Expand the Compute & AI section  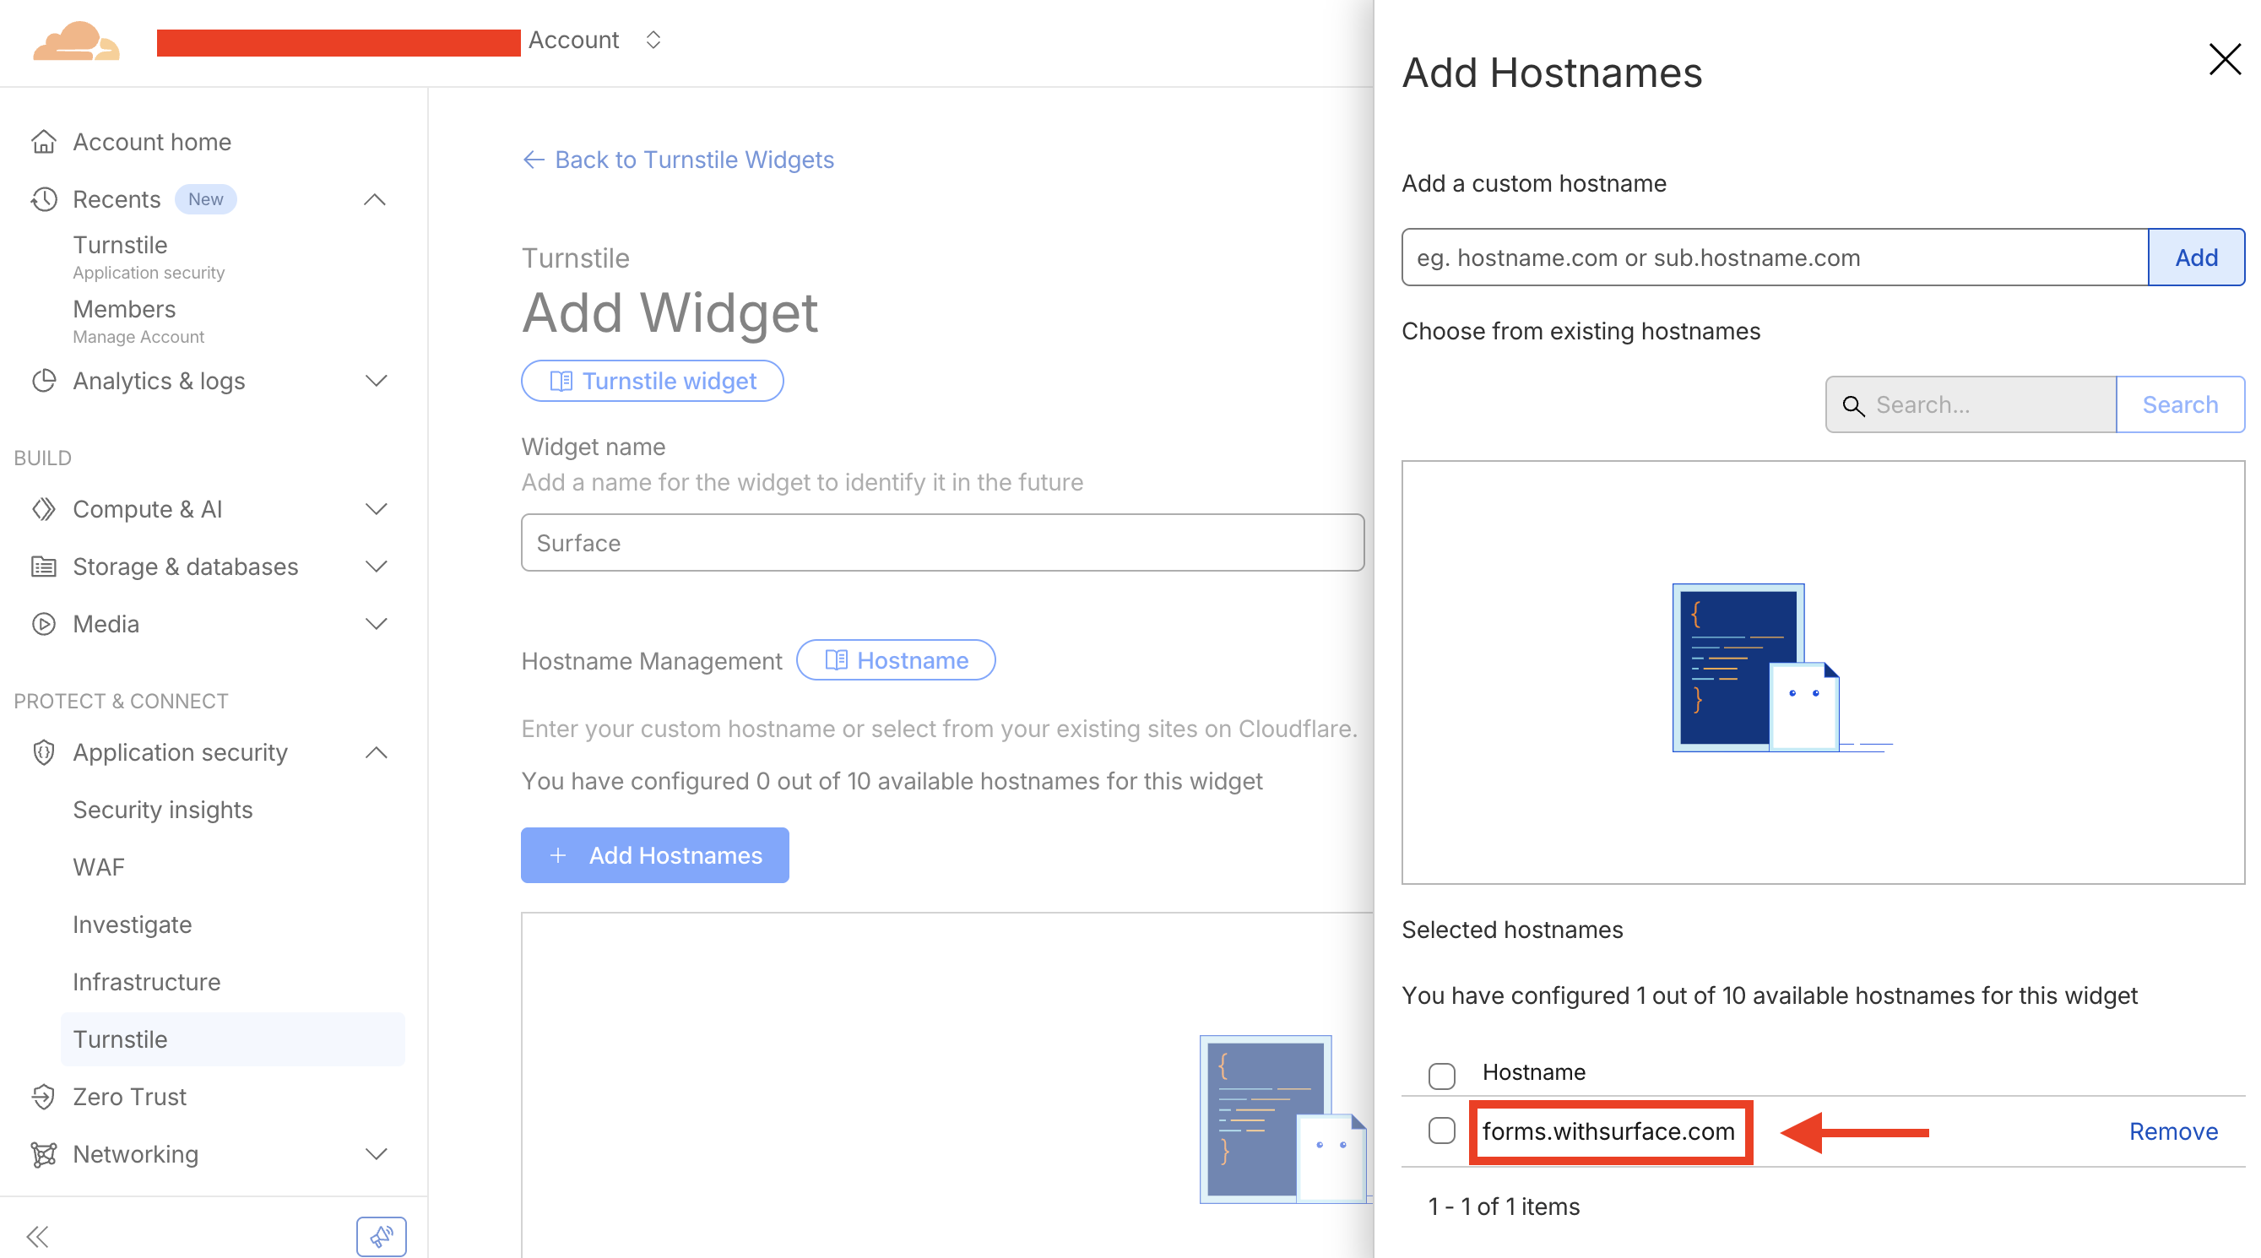[376, 509]
